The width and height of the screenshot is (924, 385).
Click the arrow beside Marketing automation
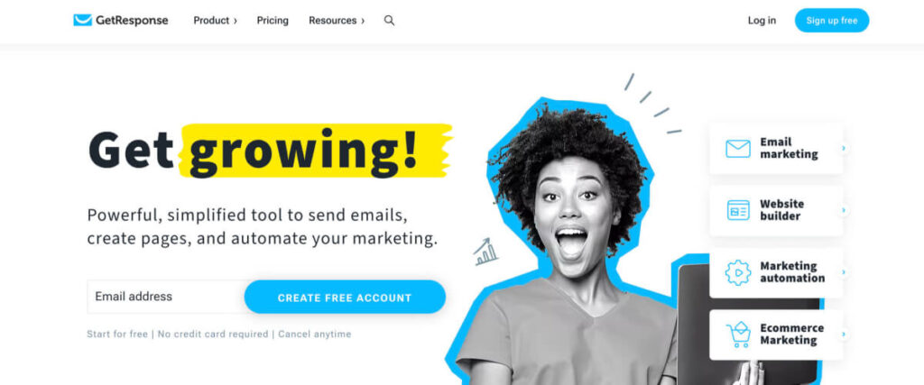point(844,272)
